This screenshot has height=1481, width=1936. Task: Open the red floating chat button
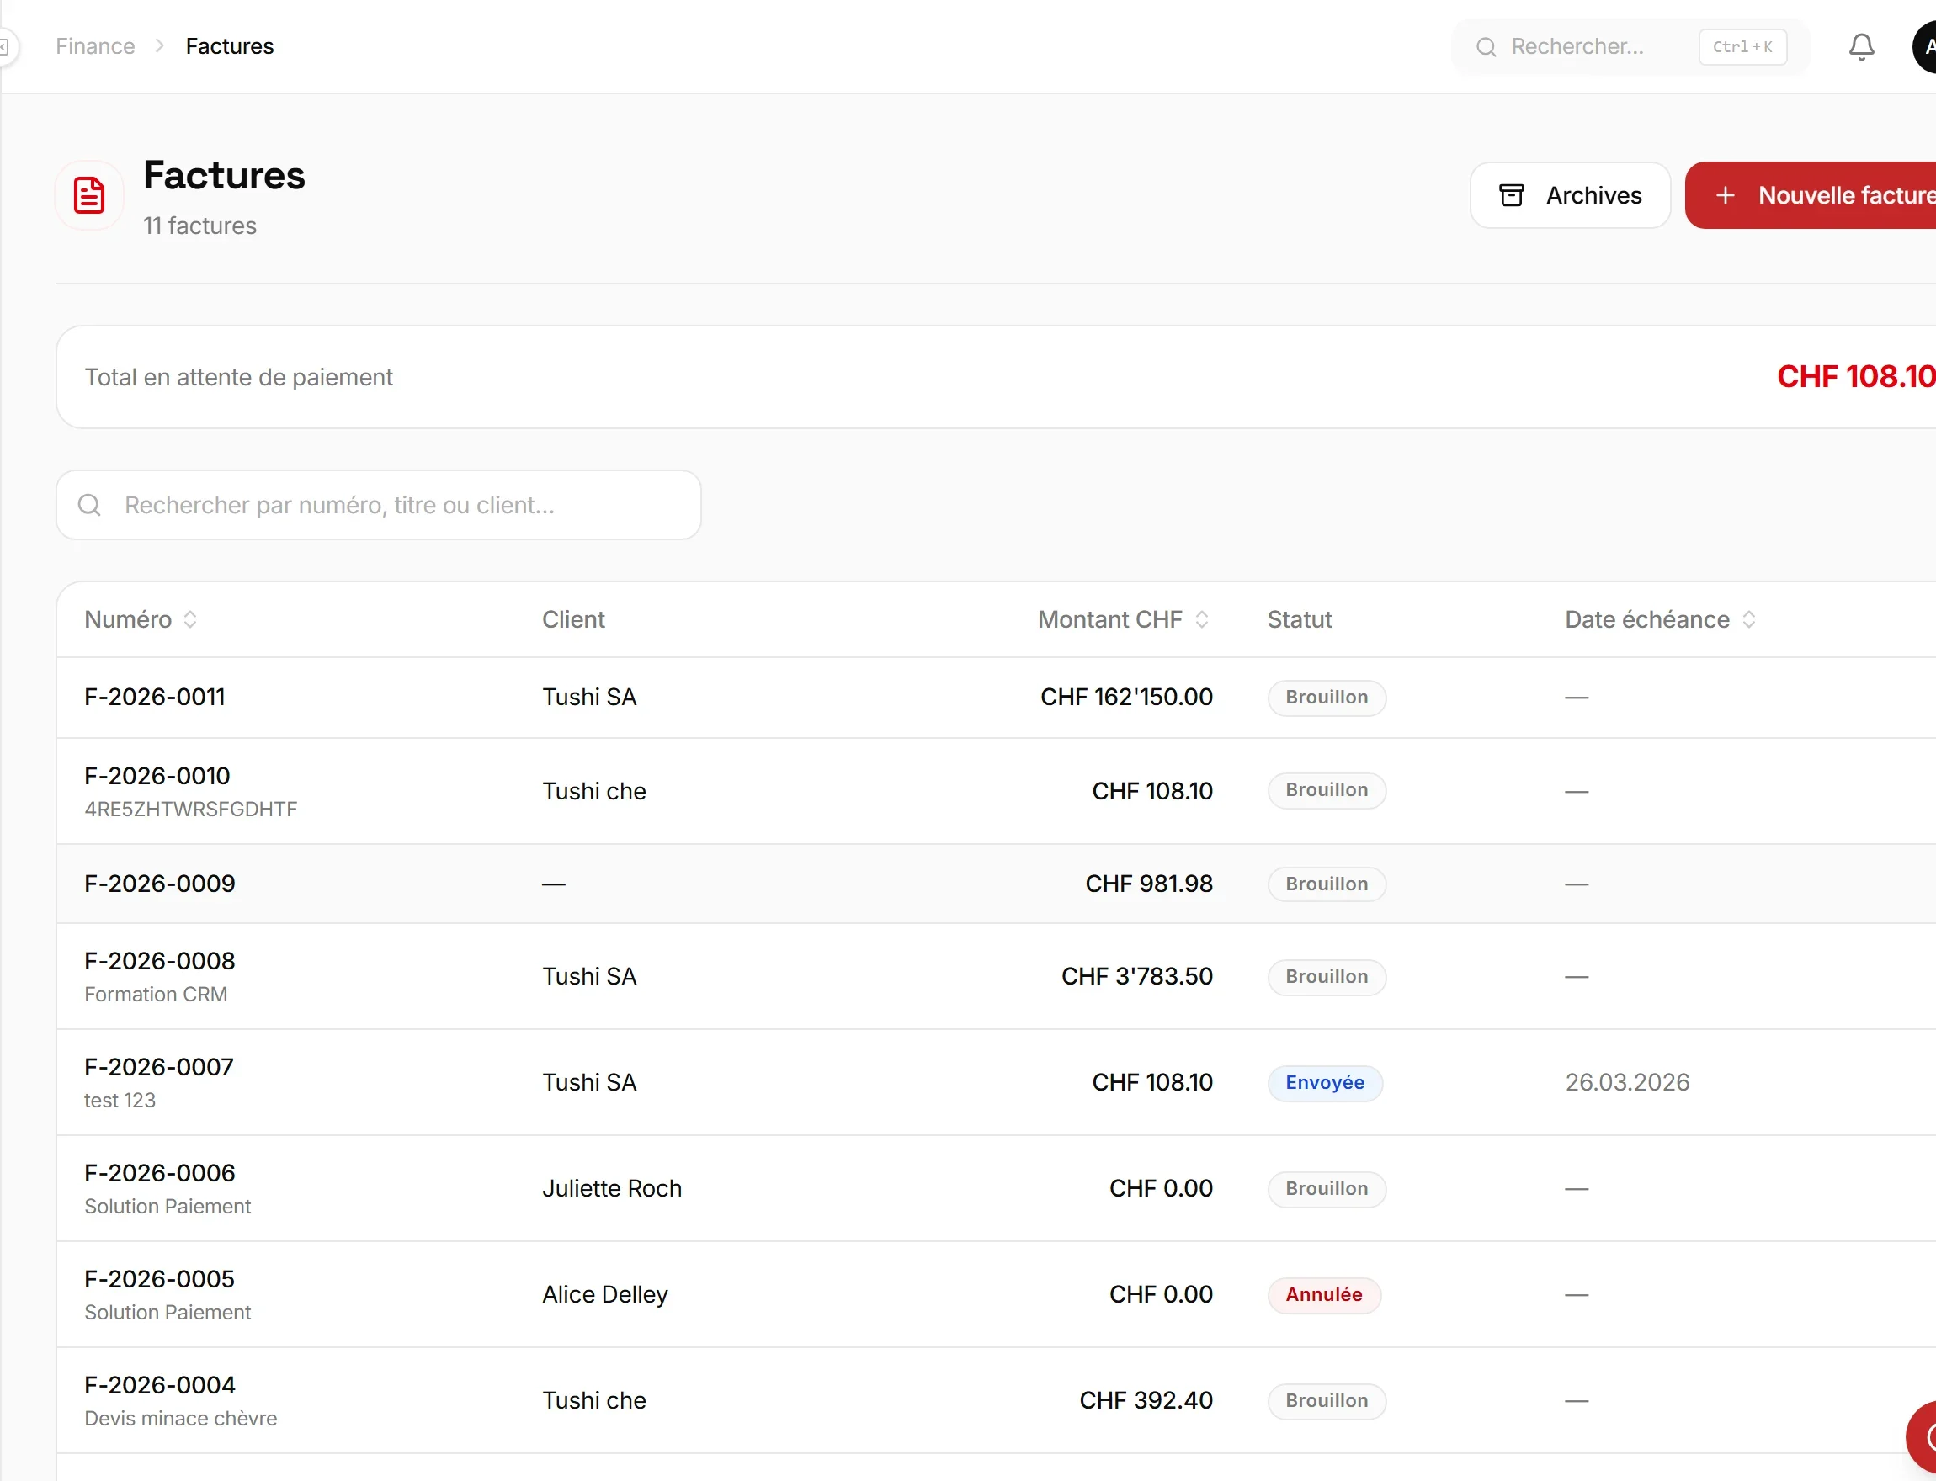(x=1922, y=1439)
